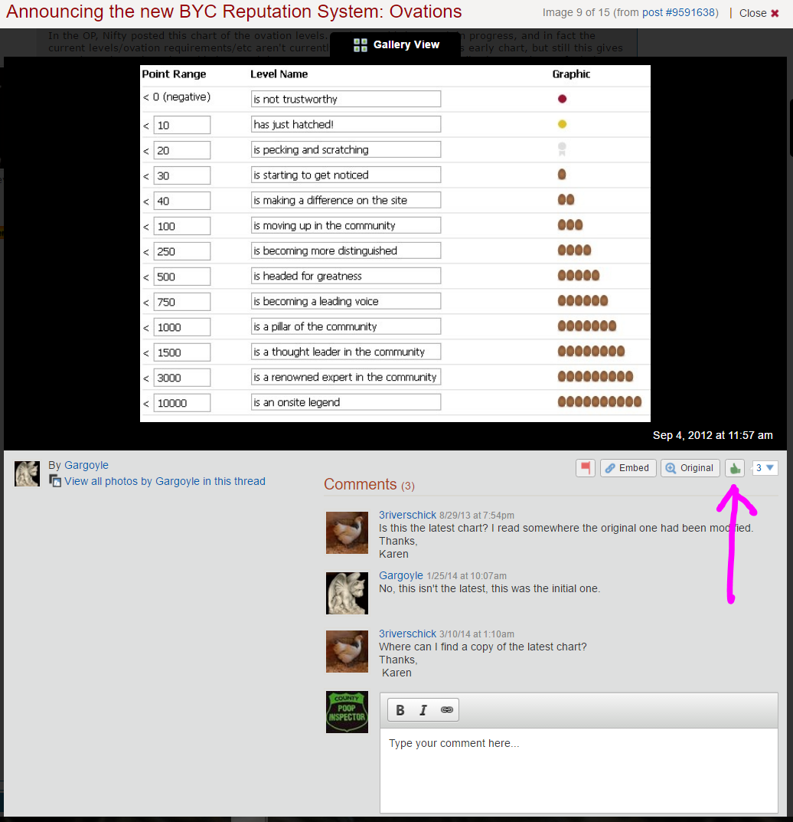Viewport: 793px width, 822px height.
Task: Click the grid icon beside Gallery View
Action: [361, 45]
